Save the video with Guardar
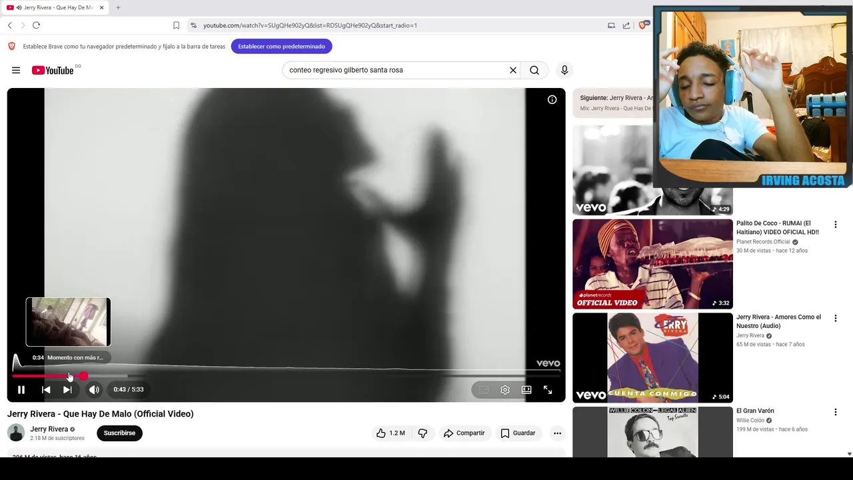This screenshot has height=480, width=853. pos(518,433)
